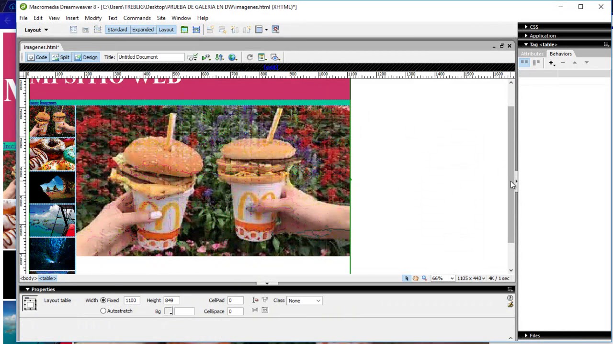Click the Remove Nesting icon
The width and height of the screenshot is (613, 344).
coord(265,310)
